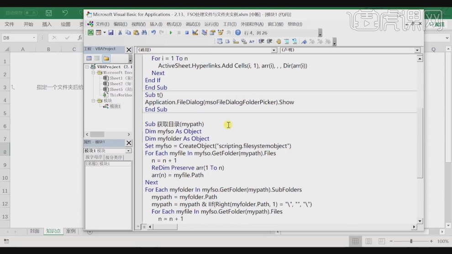Open Project Explorer via its toolbar icon
452x254 pixels.
click(x=205, y=32)
